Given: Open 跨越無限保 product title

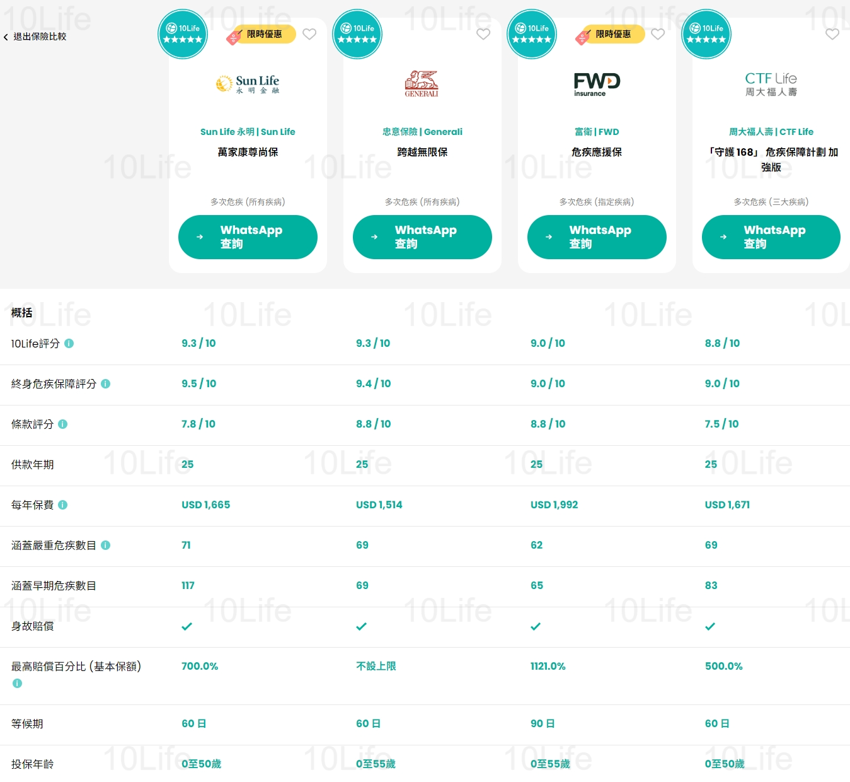Looking at the screenshot, I should [x=422, y=152].
